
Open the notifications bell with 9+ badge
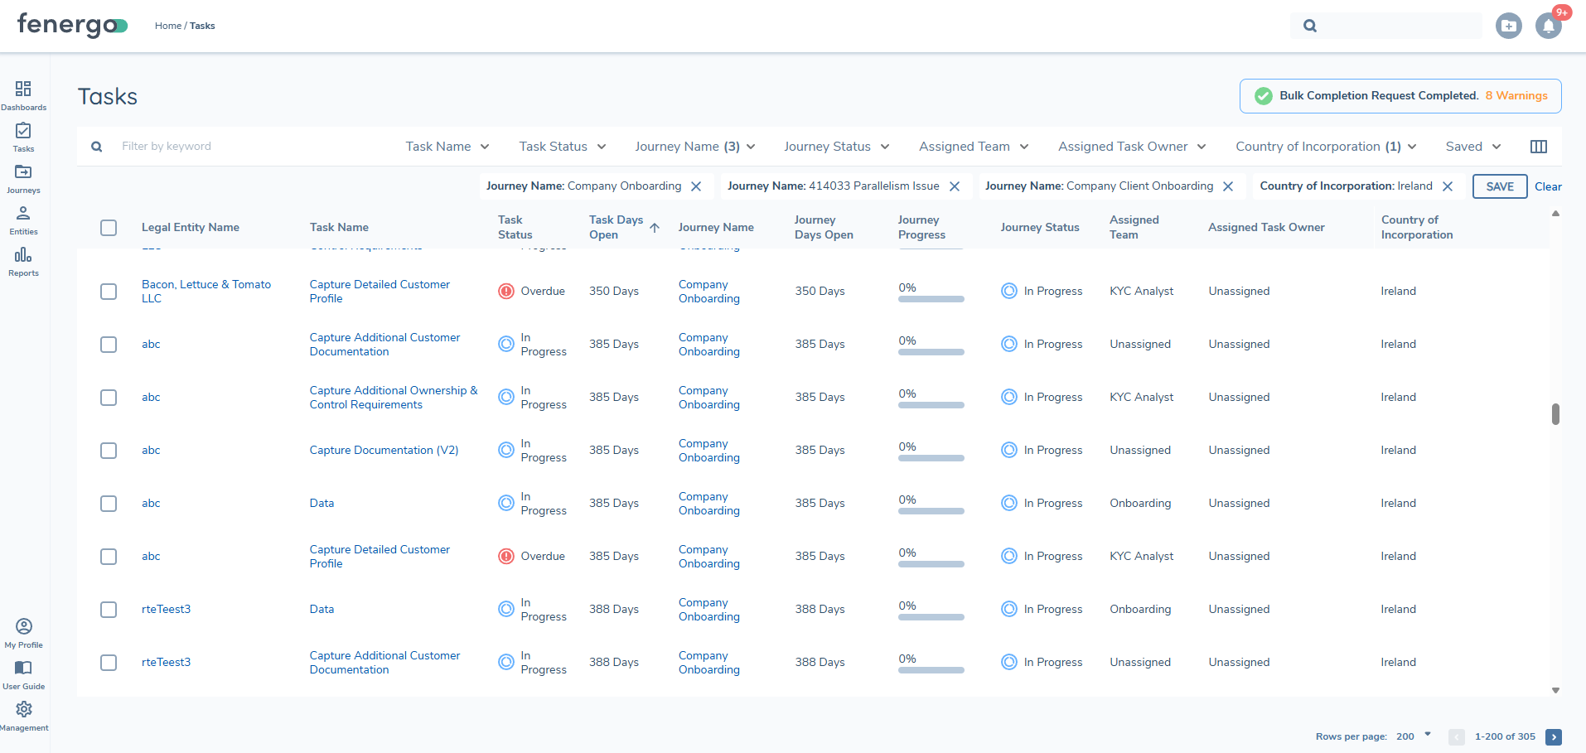(x=1549, y=26)
